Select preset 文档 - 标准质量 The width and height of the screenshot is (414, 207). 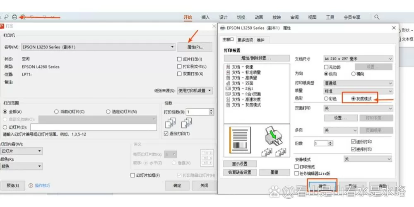(243, 73)
